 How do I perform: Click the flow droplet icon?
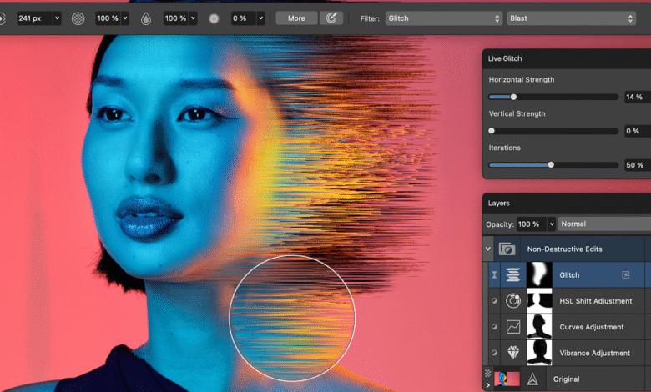[x=146, y=18]
